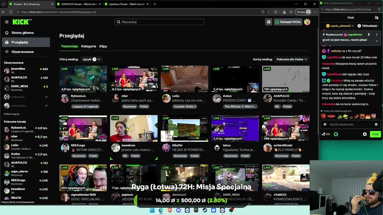
Task: Expand the pinned chat message chevron
Action: point(377,41)
